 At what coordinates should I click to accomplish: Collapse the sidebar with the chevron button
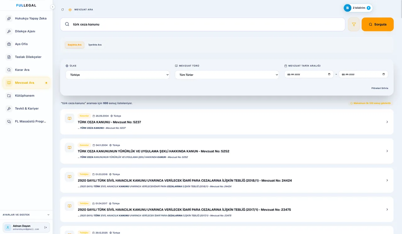click(x=52, y=7)
